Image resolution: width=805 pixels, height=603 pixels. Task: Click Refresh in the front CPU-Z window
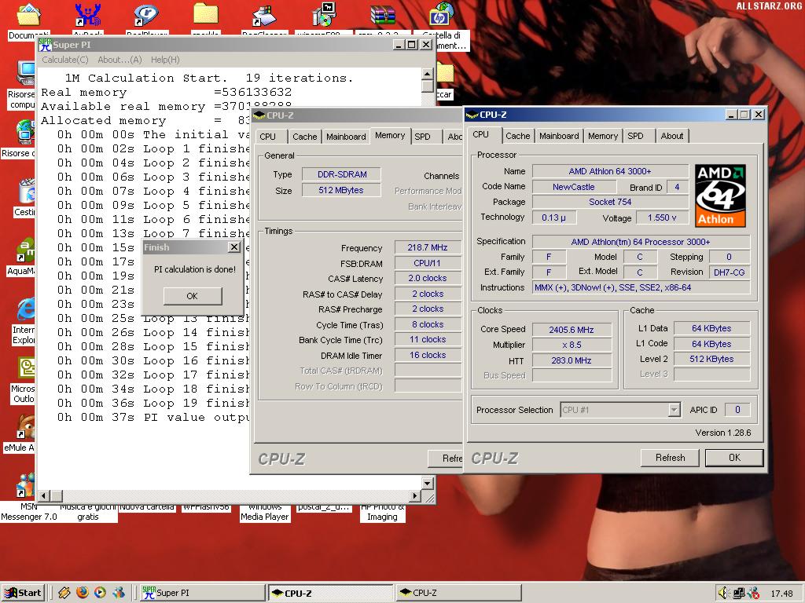[x=670, y=458]
